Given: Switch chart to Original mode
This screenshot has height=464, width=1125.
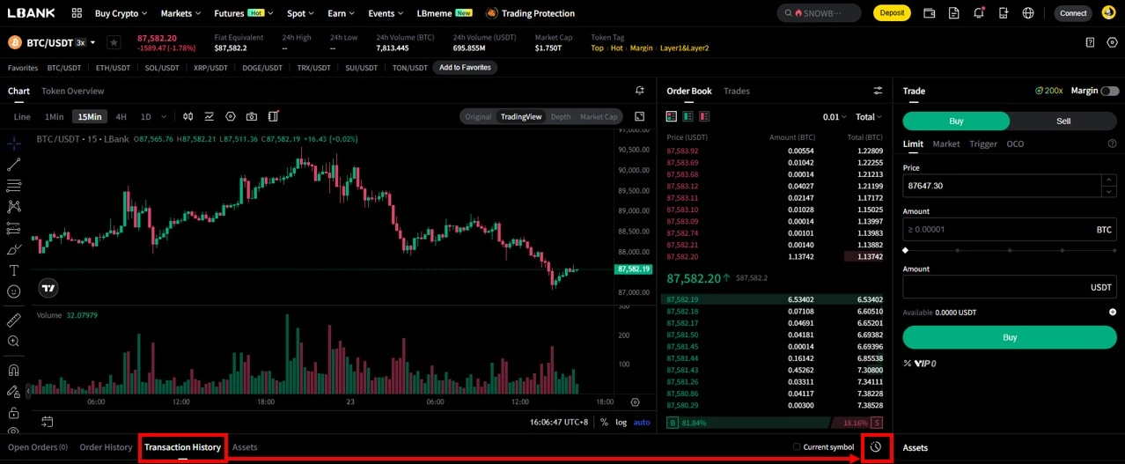Looking at the screenshot, I should 478,116.
